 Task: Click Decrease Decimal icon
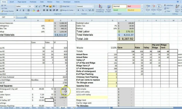tap(93, 10)
